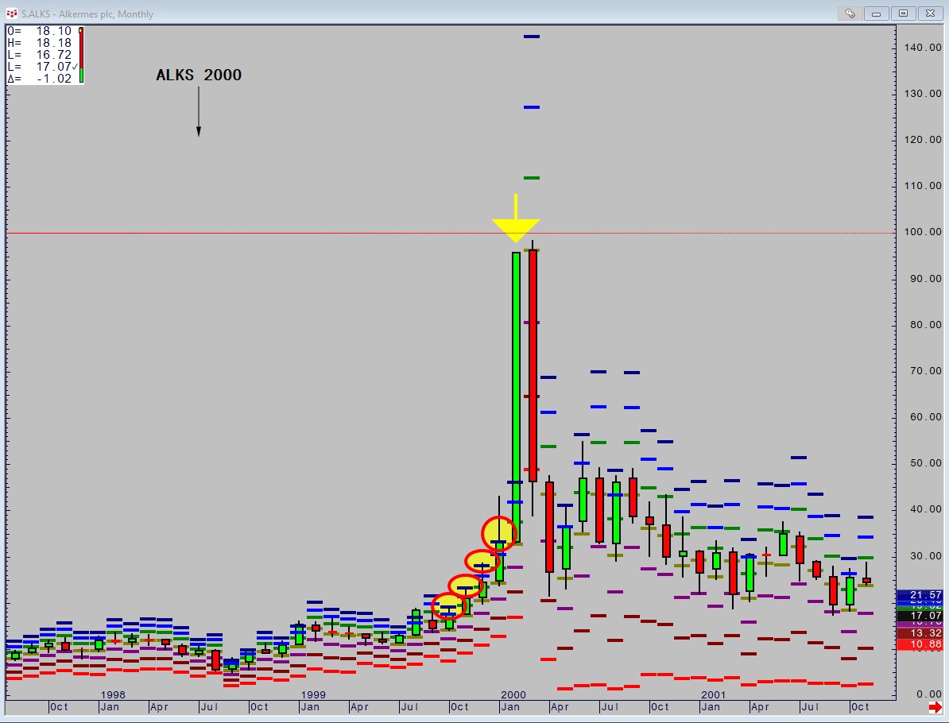Click the chart link chain icon

pos(850,14)
